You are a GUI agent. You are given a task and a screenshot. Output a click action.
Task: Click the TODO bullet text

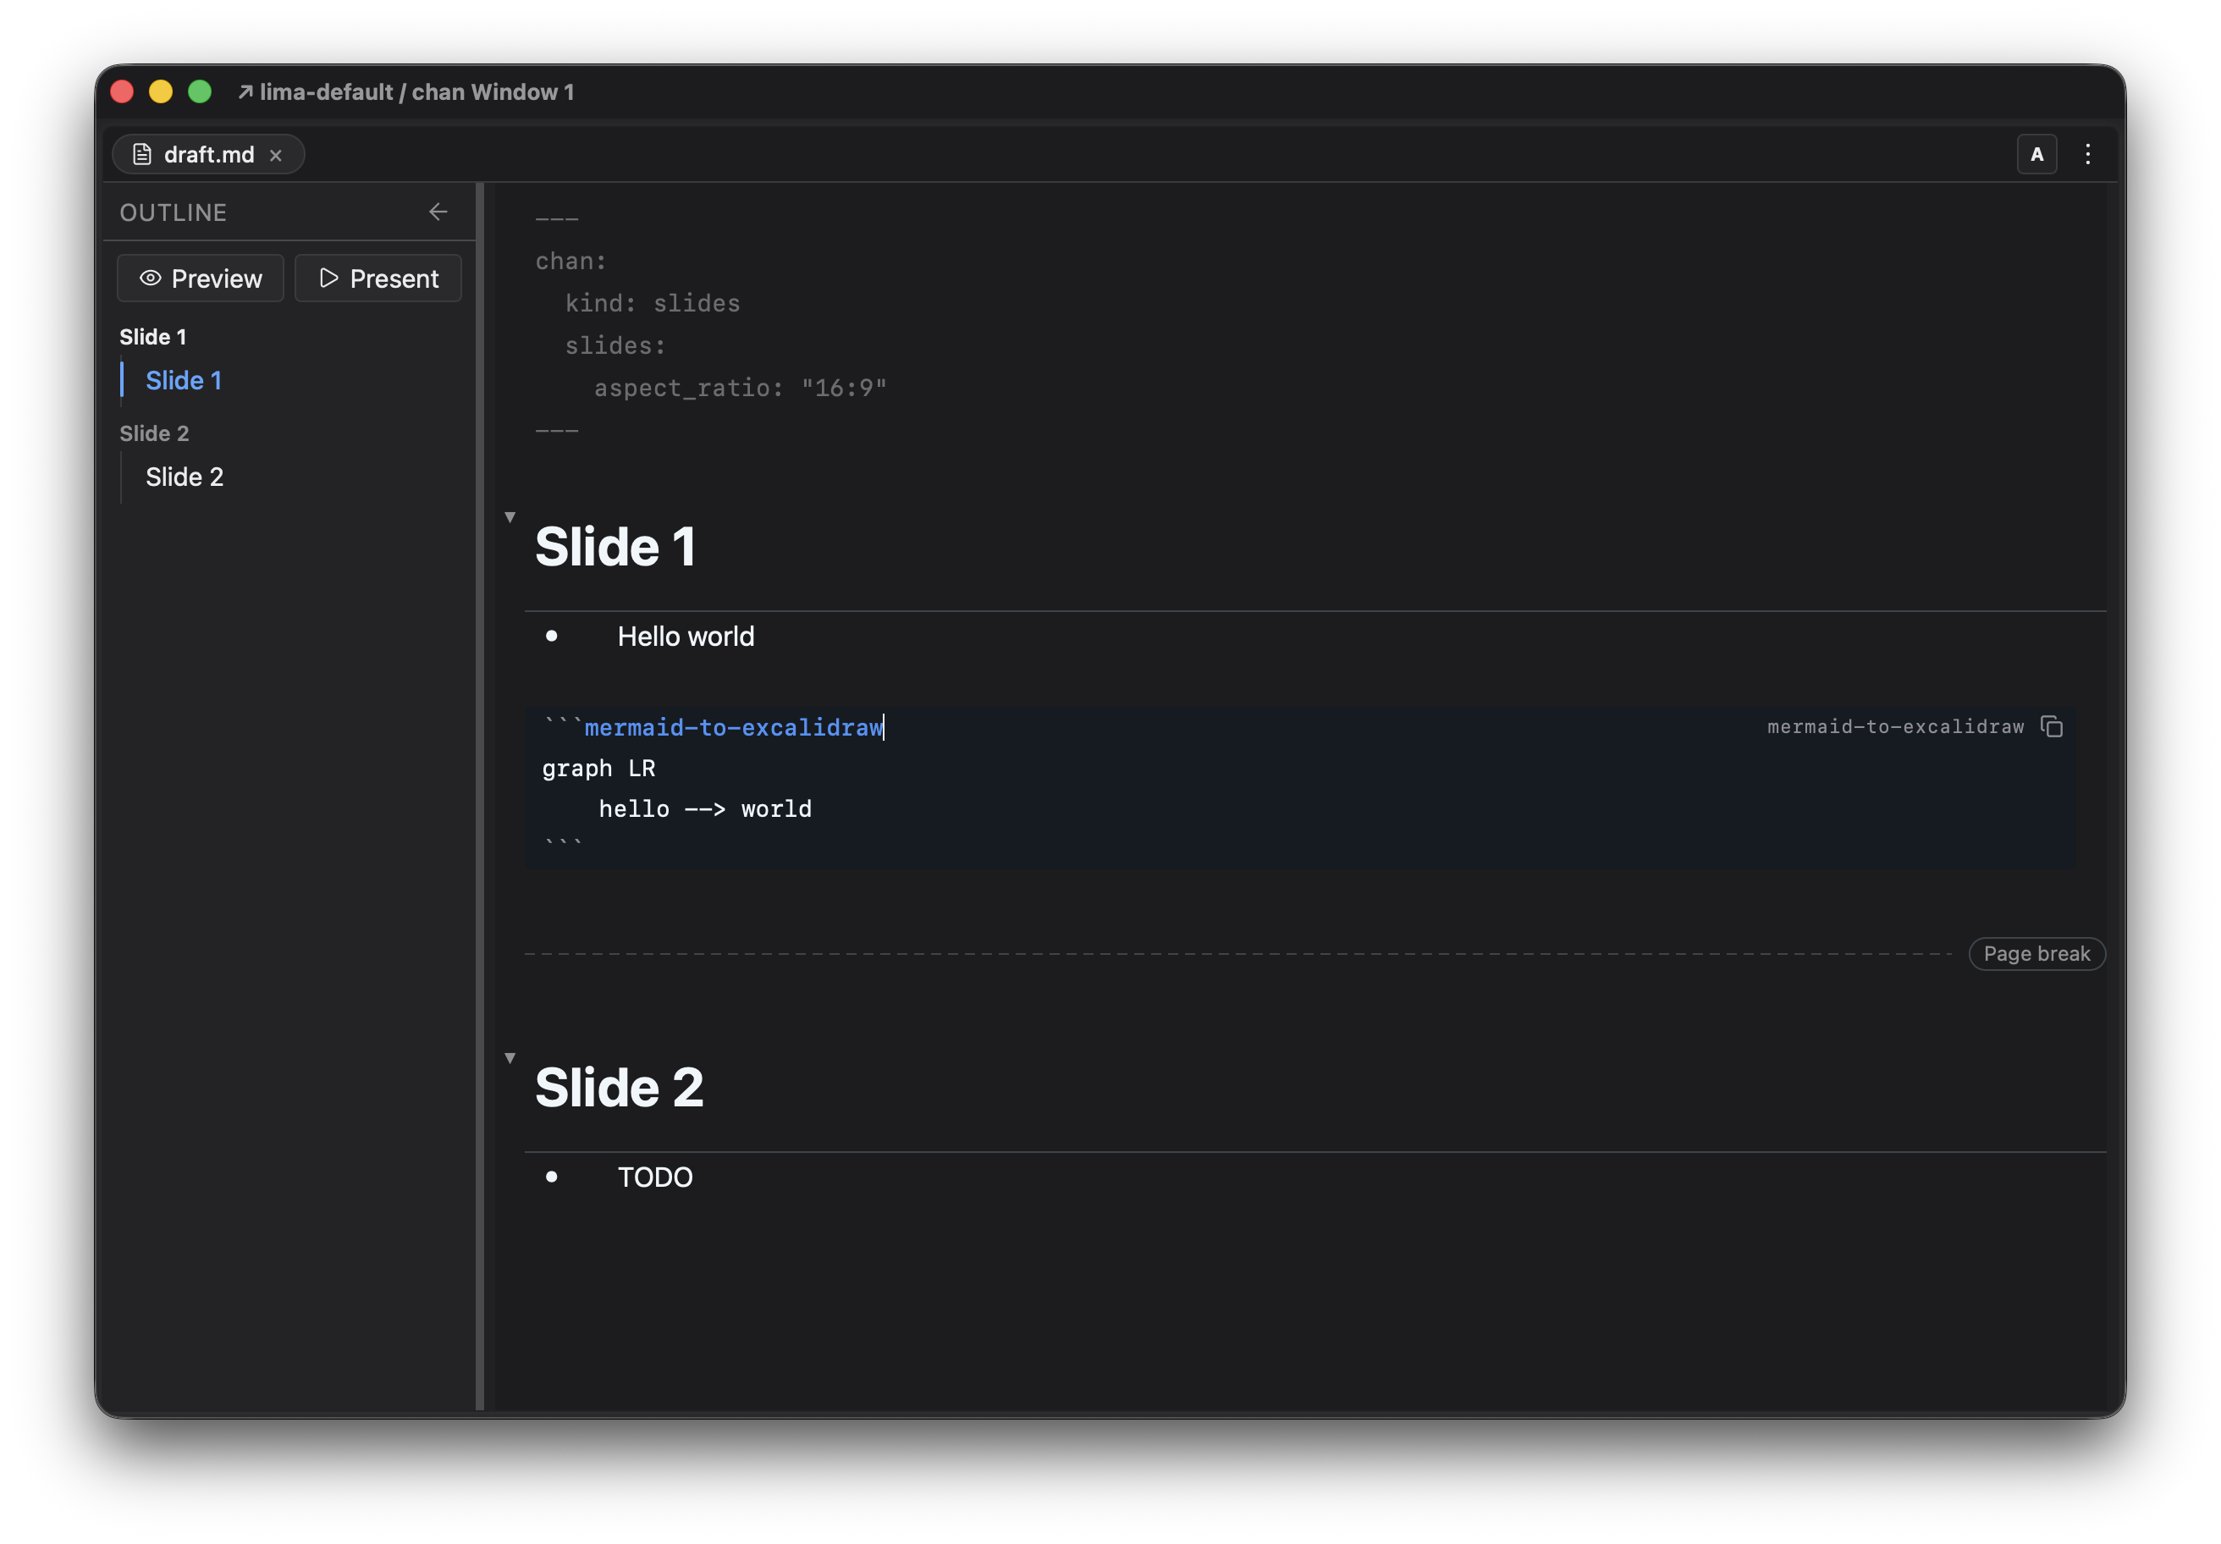655,1177
